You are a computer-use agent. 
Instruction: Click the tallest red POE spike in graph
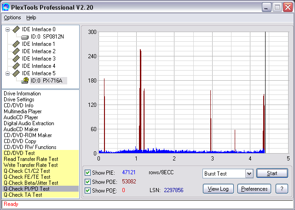(140, 99)
